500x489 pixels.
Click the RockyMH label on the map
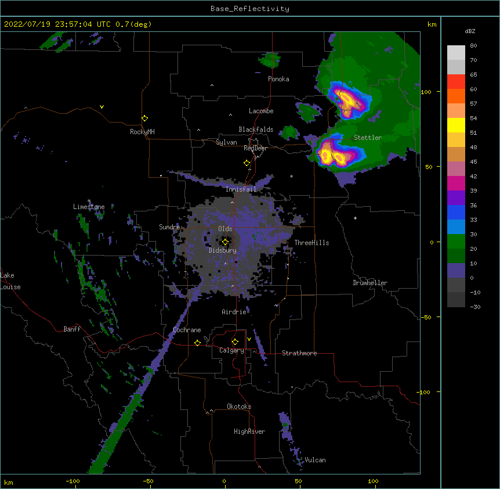pos(142,132)
